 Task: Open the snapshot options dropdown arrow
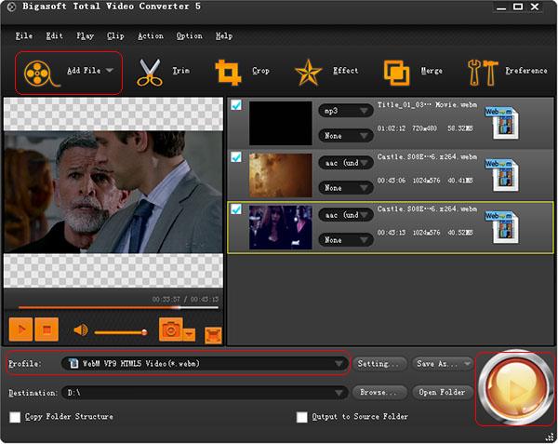pos(190,334)
